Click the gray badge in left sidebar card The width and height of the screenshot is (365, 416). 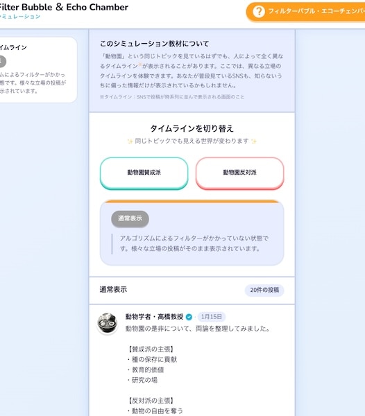tap(2, 62)
